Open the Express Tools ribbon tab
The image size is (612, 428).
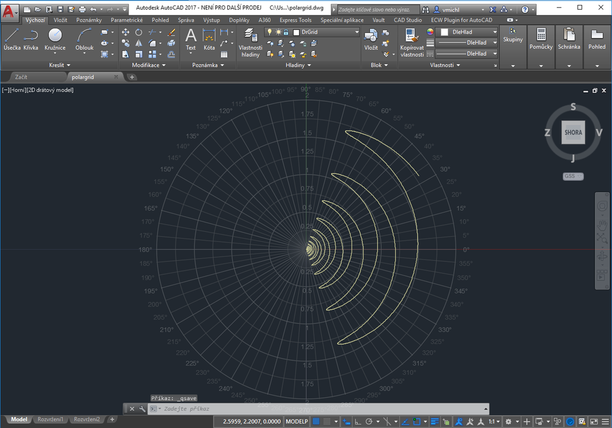click(295, 20)
